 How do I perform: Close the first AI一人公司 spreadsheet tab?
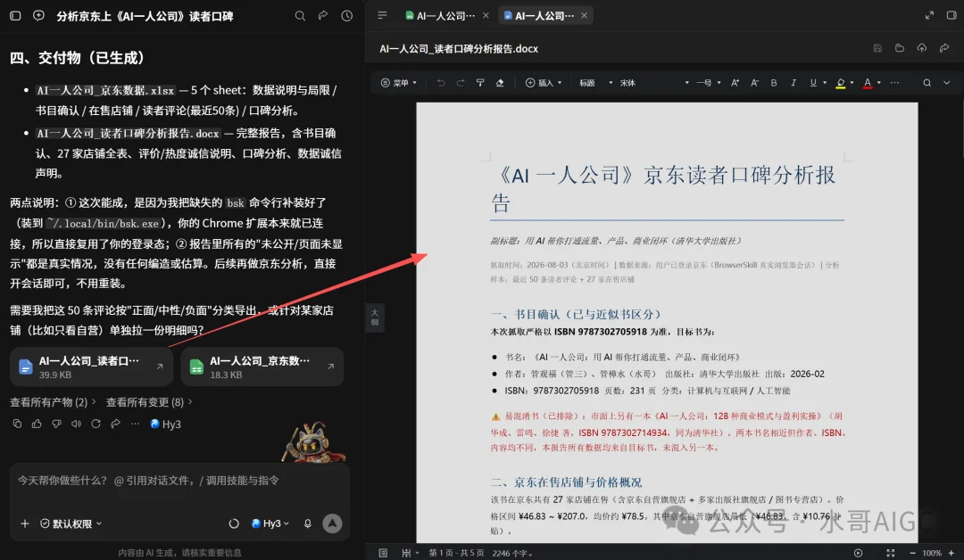coord(486,15)
